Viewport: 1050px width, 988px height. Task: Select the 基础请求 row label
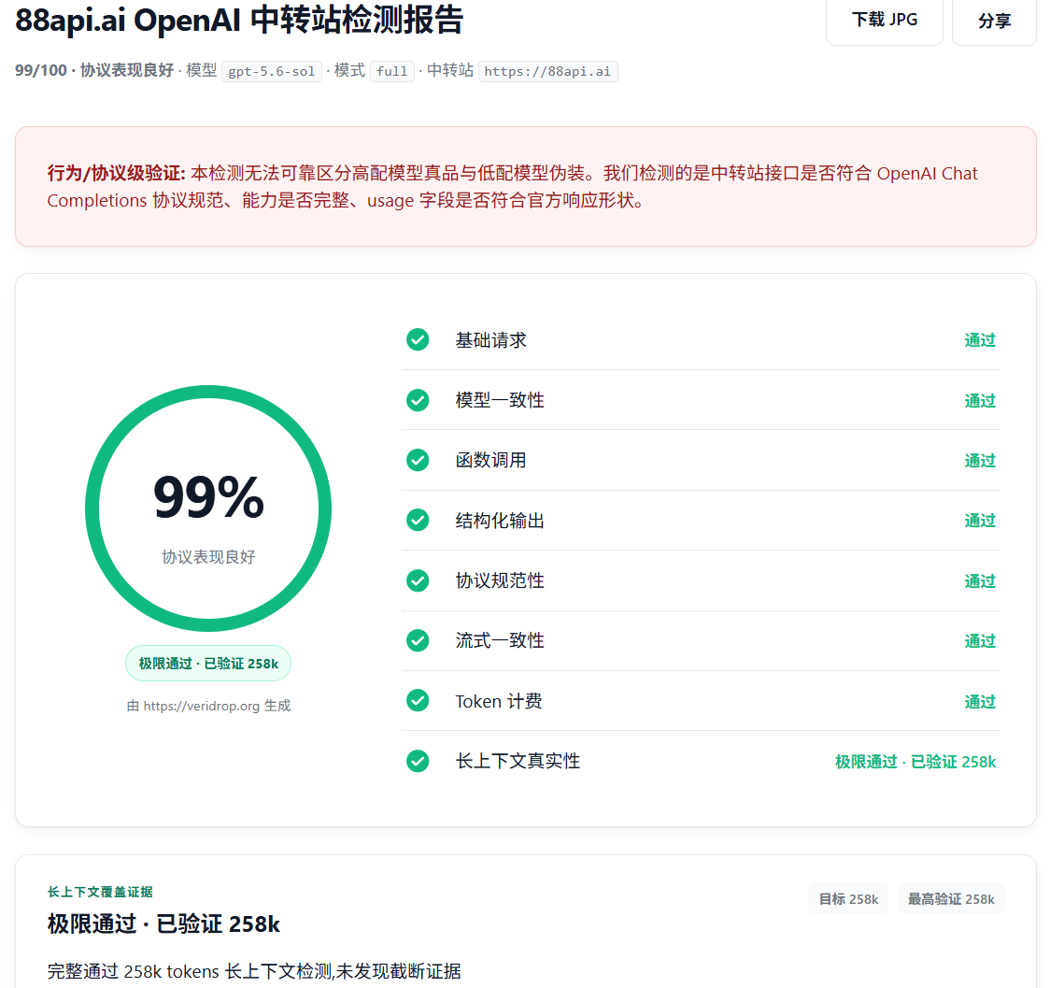[x=490, y=340]
